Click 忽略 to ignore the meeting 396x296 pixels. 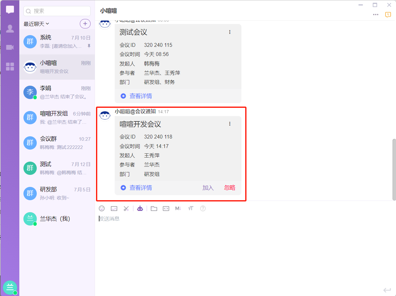click(x=230, y=188)
